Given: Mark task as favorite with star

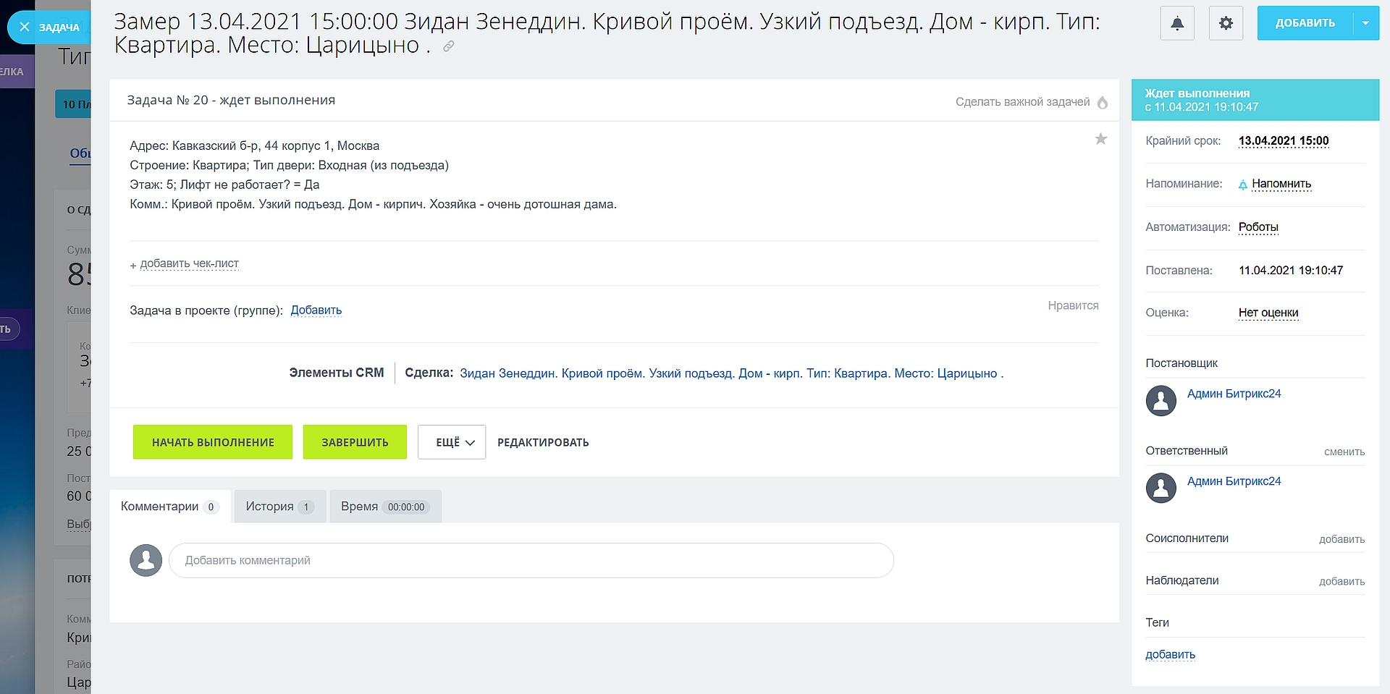Looking at the screenshot, I should click(1100, 139).
